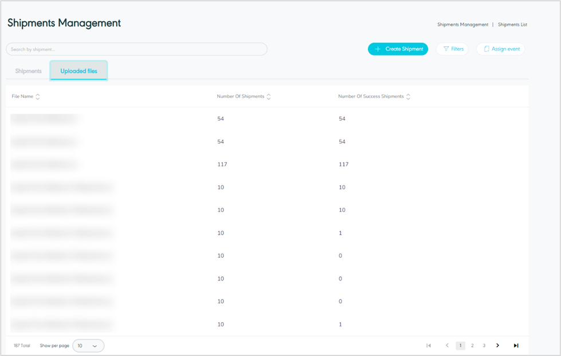Focus the Search by shipment field
Screen dimensions: 561x356
[136, 49]
